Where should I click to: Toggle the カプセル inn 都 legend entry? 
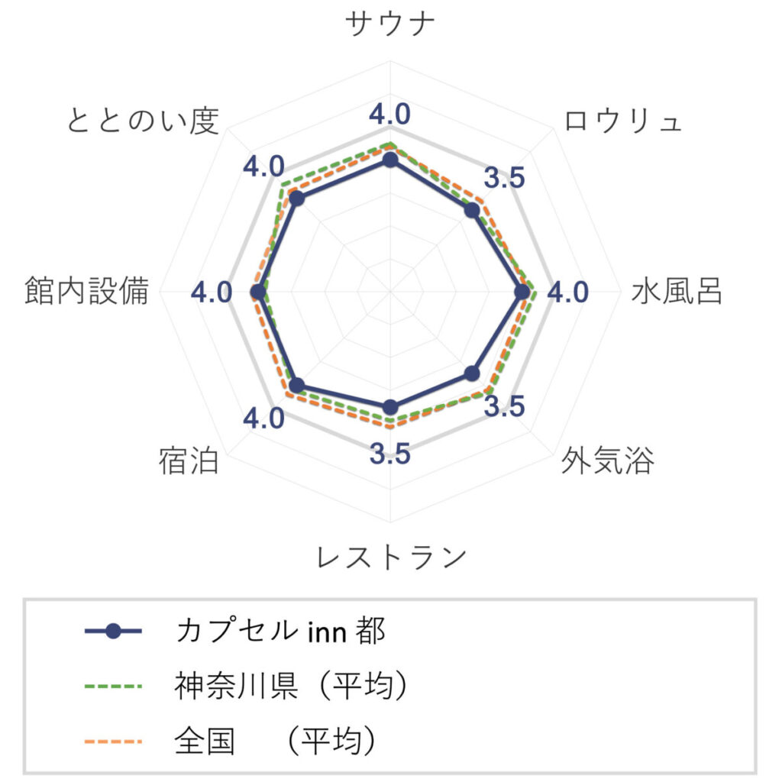point(235,632)
